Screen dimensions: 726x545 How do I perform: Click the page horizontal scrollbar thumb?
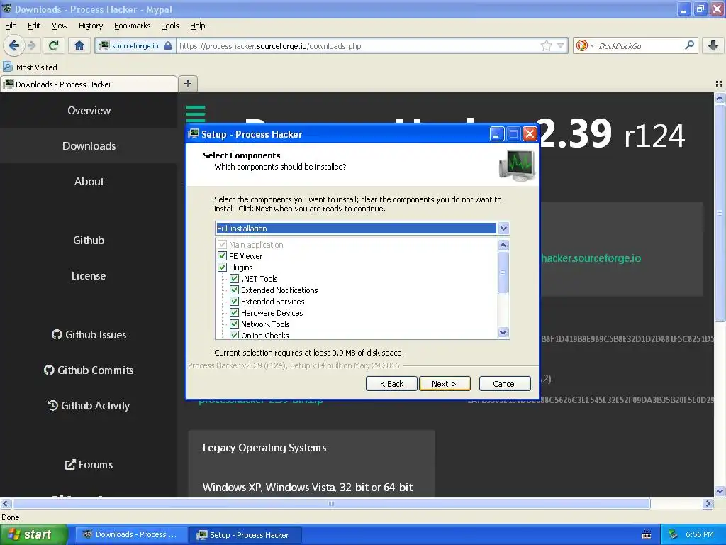[331, 503]
